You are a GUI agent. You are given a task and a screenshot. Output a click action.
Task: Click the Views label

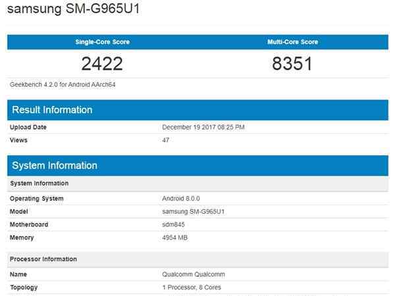click(18, 140)
